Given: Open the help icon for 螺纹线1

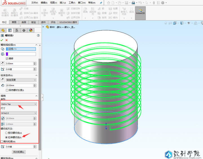Looking at the screenshot, I should pyautogui.click(x=38, y=35).
